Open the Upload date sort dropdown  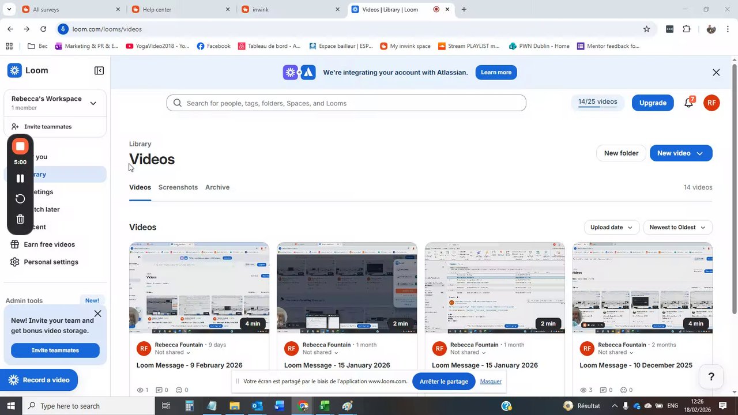[x=612, y=227]
